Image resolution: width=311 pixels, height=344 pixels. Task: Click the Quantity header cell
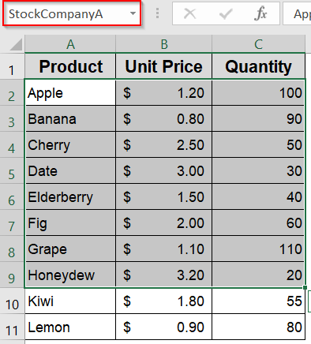(259, 66)
